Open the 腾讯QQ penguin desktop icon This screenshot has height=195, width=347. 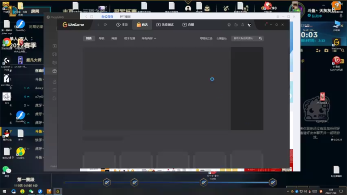(7, 135)
